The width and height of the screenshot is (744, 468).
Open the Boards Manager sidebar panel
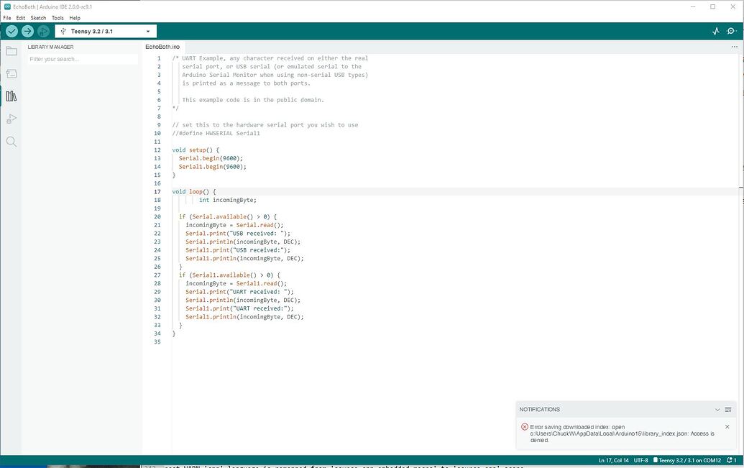click(x=11, y=73)
